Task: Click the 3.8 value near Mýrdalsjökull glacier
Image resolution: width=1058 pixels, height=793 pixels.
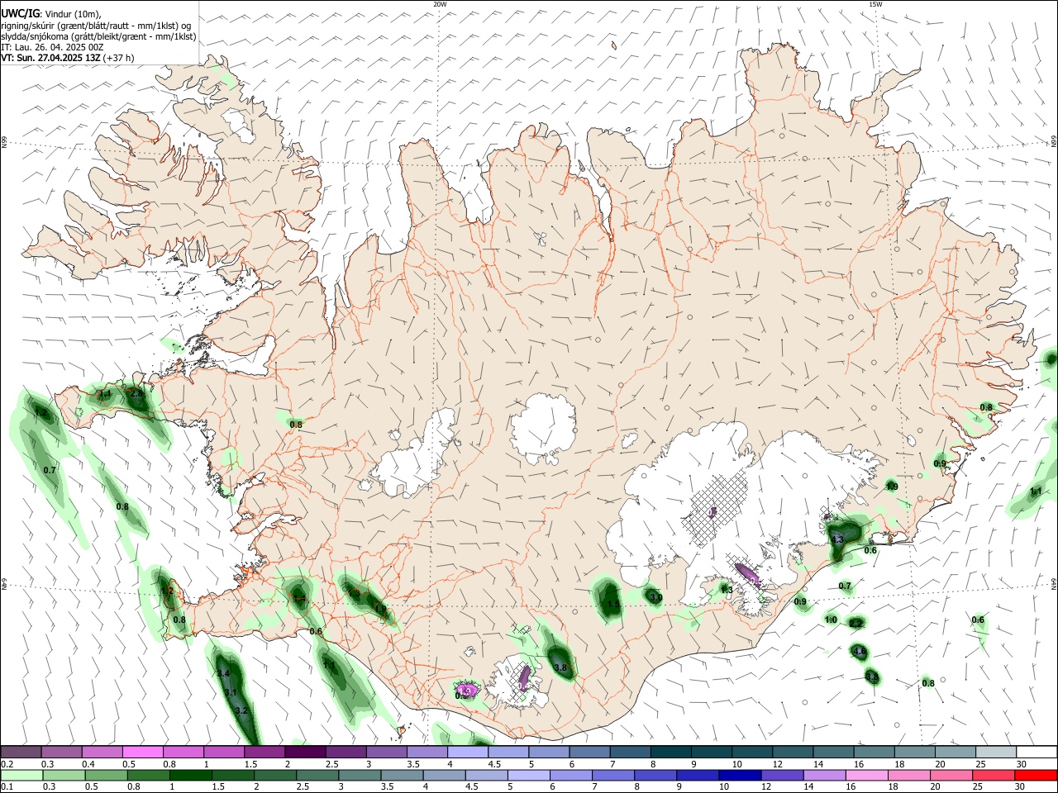Action: click(560, 667)
